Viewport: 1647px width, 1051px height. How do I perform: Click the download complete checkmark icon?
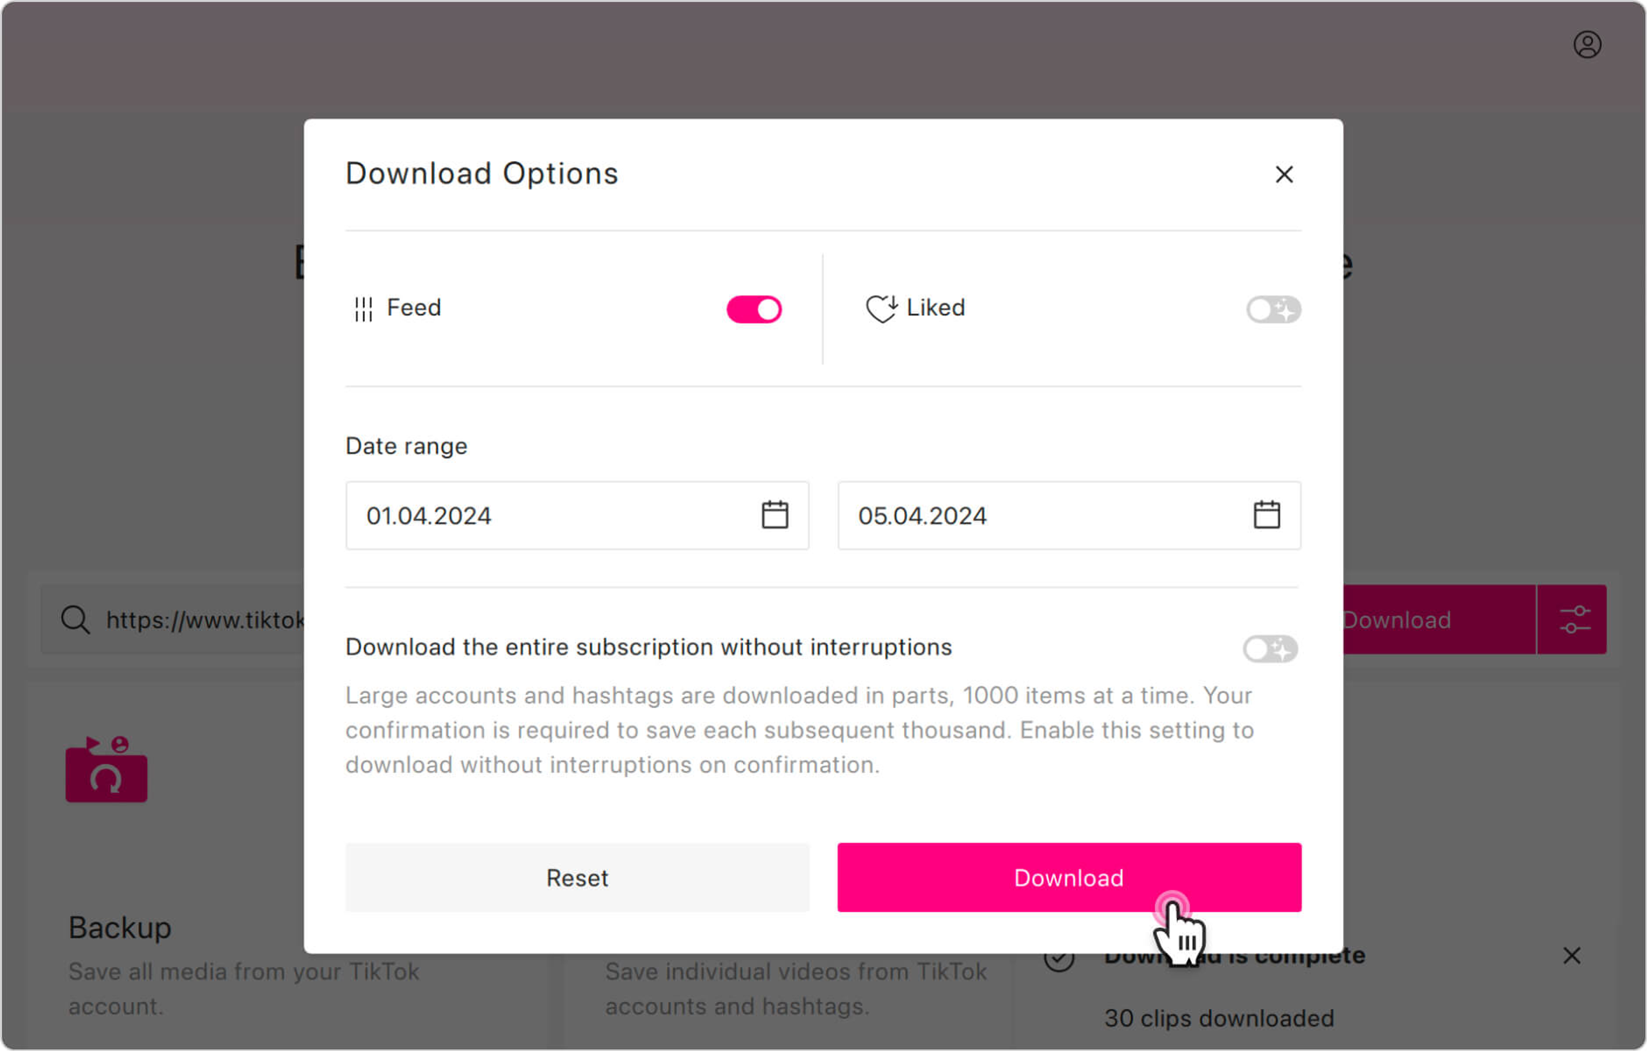[x=1058, y=959]
